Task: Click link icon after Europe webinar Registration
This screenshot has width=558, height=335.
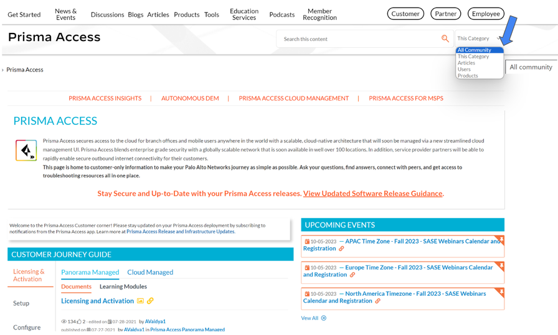Action: coord(352,275)
